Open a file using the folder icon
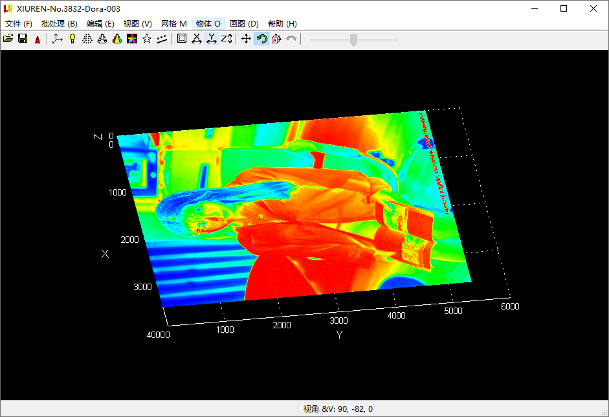 [8, 38]
